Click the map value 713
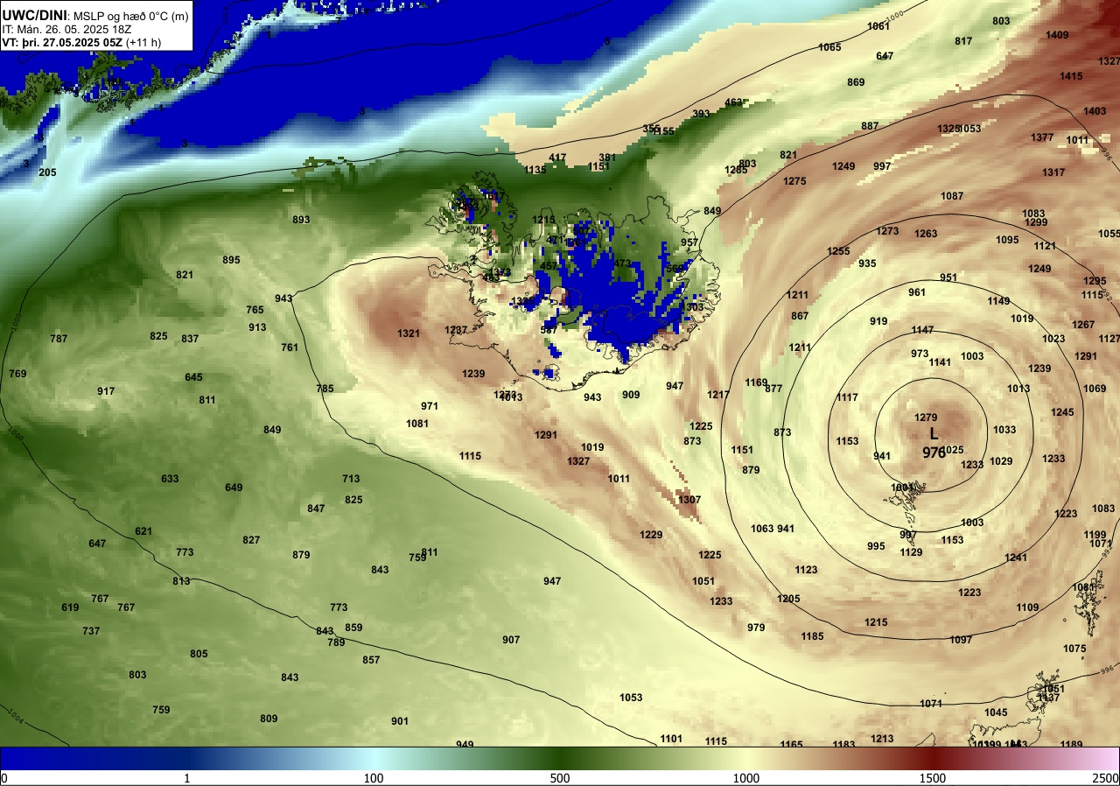1120x786 pixels. click(351, 479)
